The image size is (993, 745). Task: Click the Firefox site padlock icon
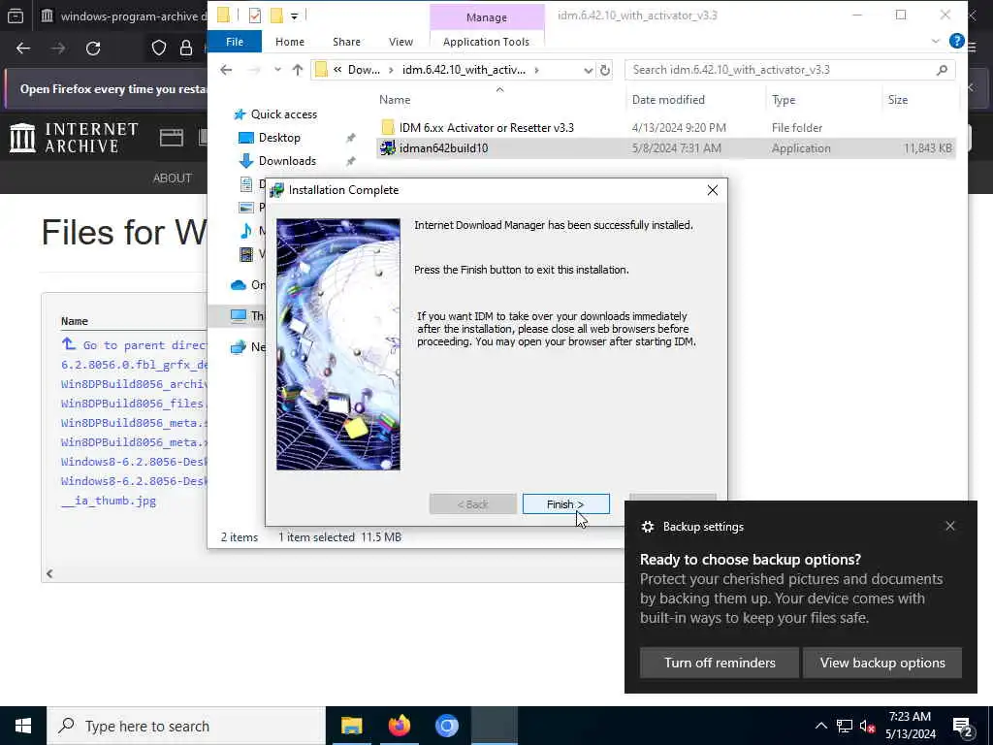tap(186, 49)
